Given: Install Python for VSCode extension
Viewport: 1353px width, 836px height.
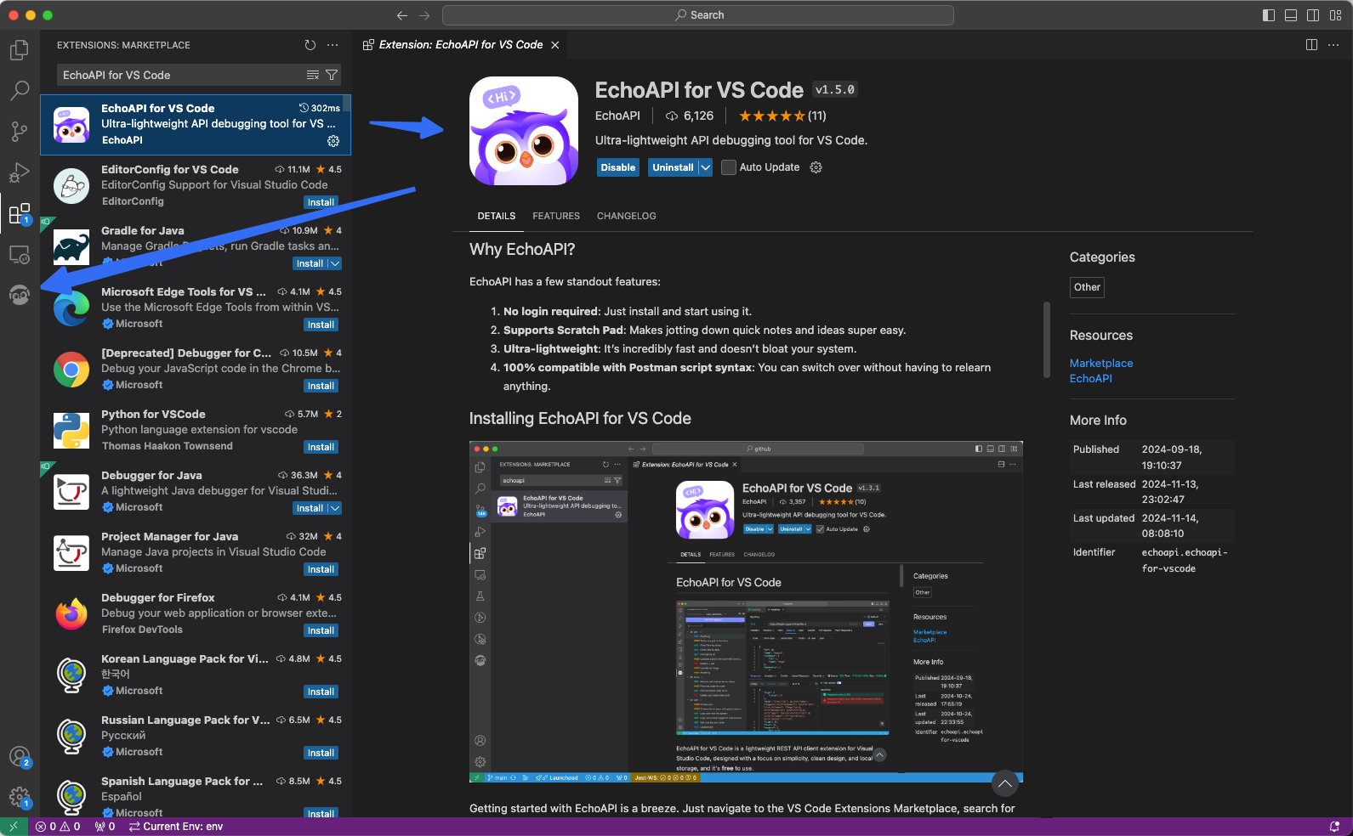Looking at the screenshot, I should pos(321,447).
